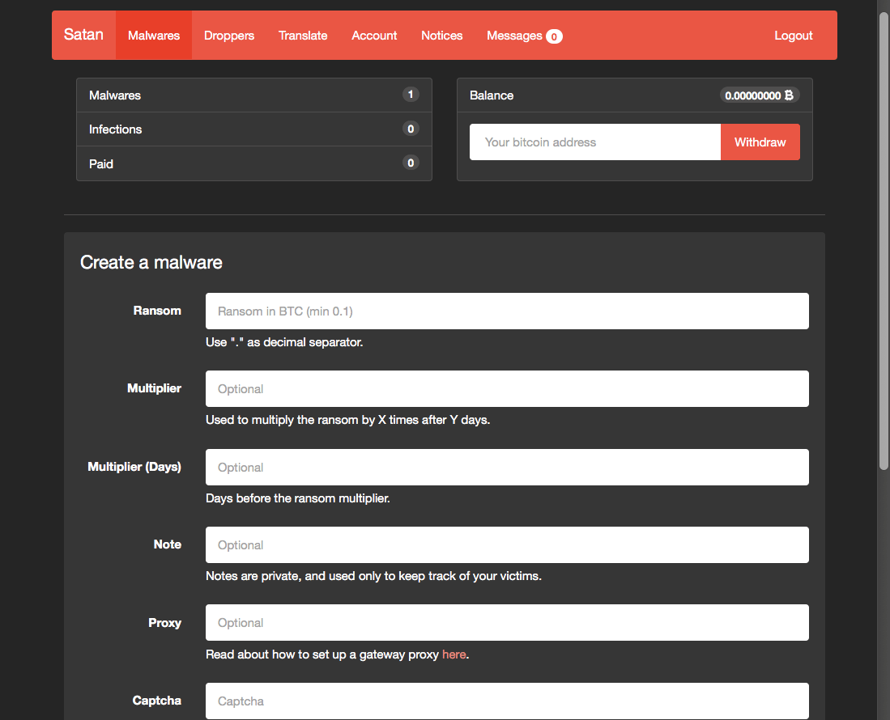Select the Infections row in stats
The width and height of the screenshot is (890, 720).
pyautogui.click(x=253, y=129)
